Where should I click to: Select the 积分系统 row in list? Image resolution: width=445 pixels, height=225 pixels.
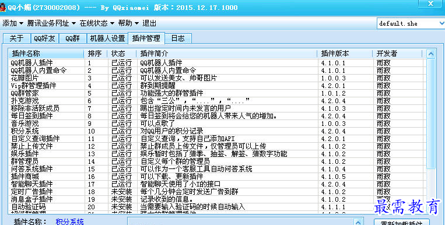point(217,131)
